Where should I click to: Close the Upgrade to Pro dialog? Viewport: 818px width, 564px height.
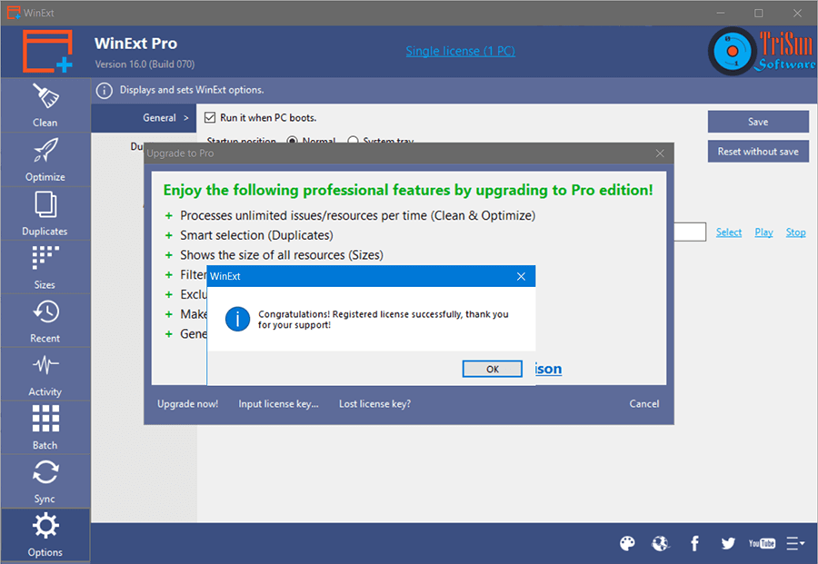click(x=660, y=153)
